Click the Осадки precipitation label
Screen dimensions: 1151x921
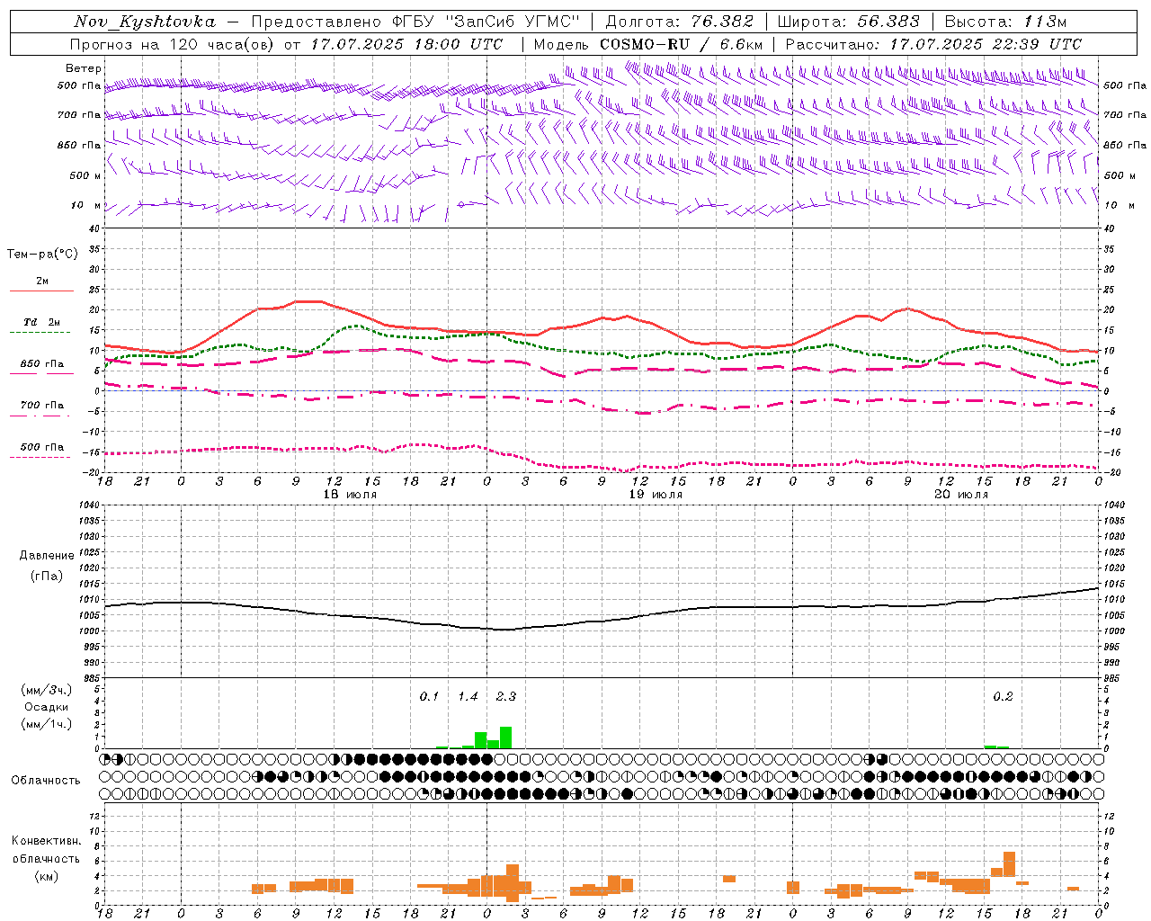(46, 707)
